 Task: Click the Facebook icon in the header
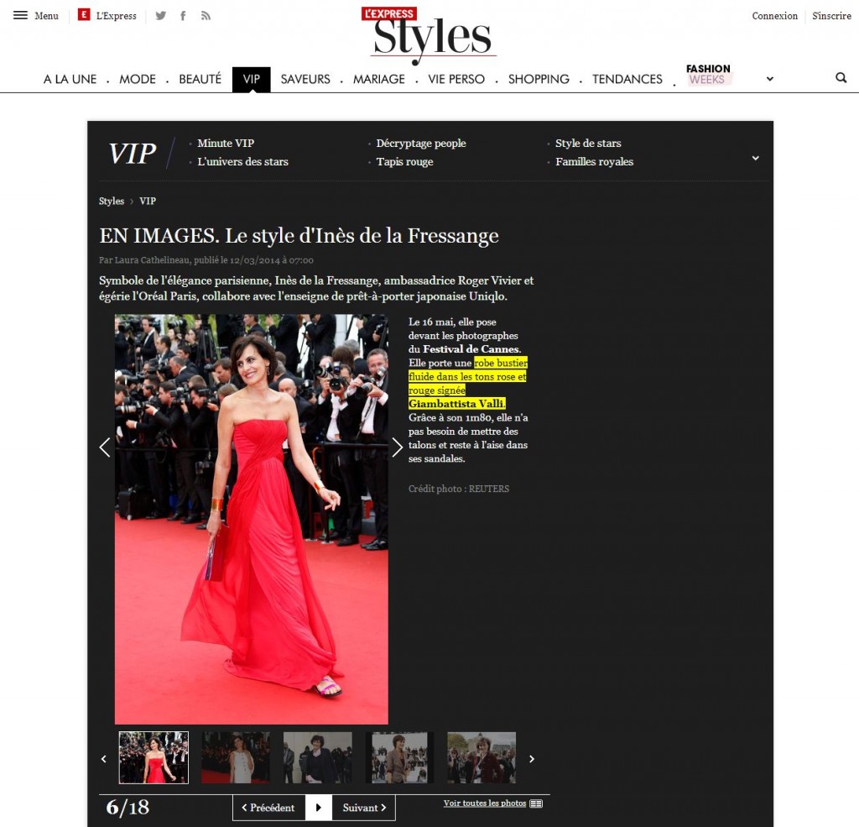pyautogui.click(x=184, y=15)
